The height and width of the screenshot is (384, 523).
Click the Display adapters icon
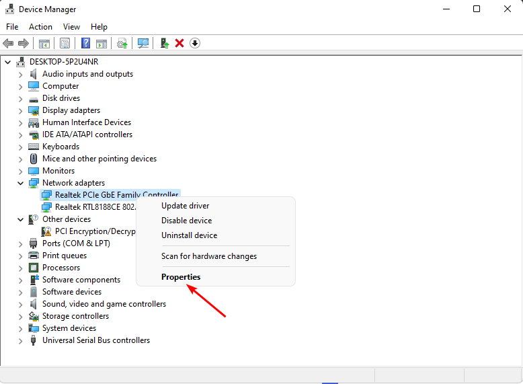(x=34, y=110)
